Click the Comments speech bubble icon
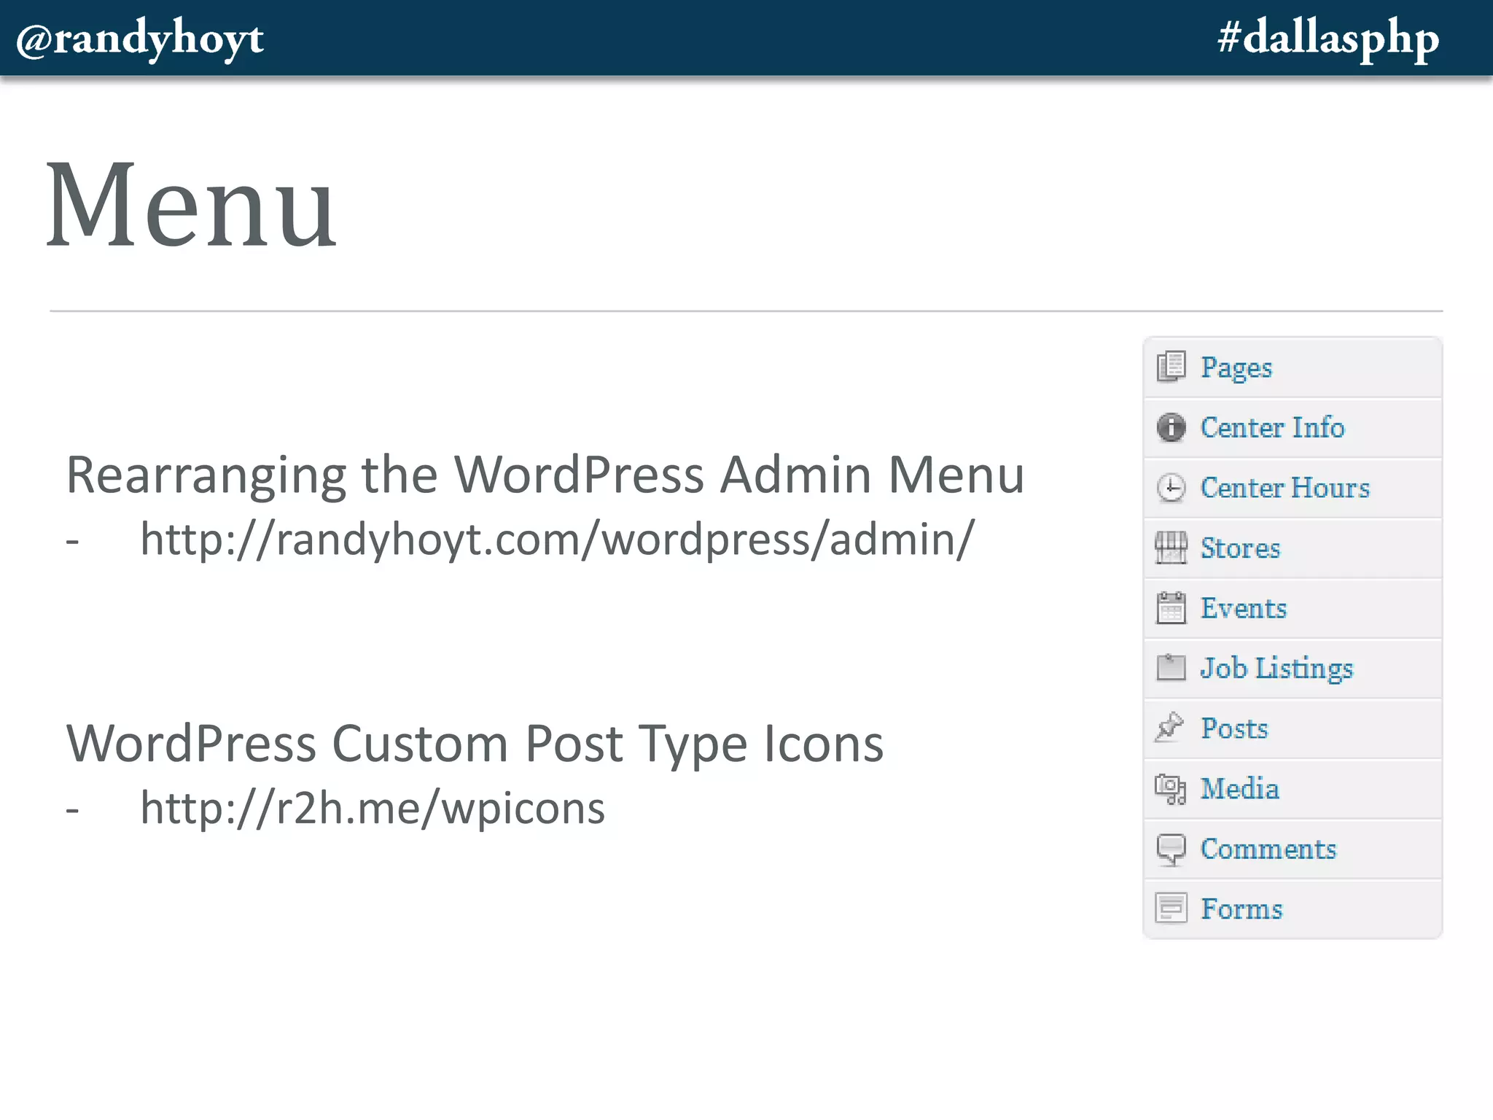1493x1120 pixels. (1171, 849)
